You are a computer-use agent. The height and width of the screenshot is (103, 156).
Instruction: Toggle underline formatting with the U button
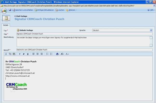tap(28, 54)
